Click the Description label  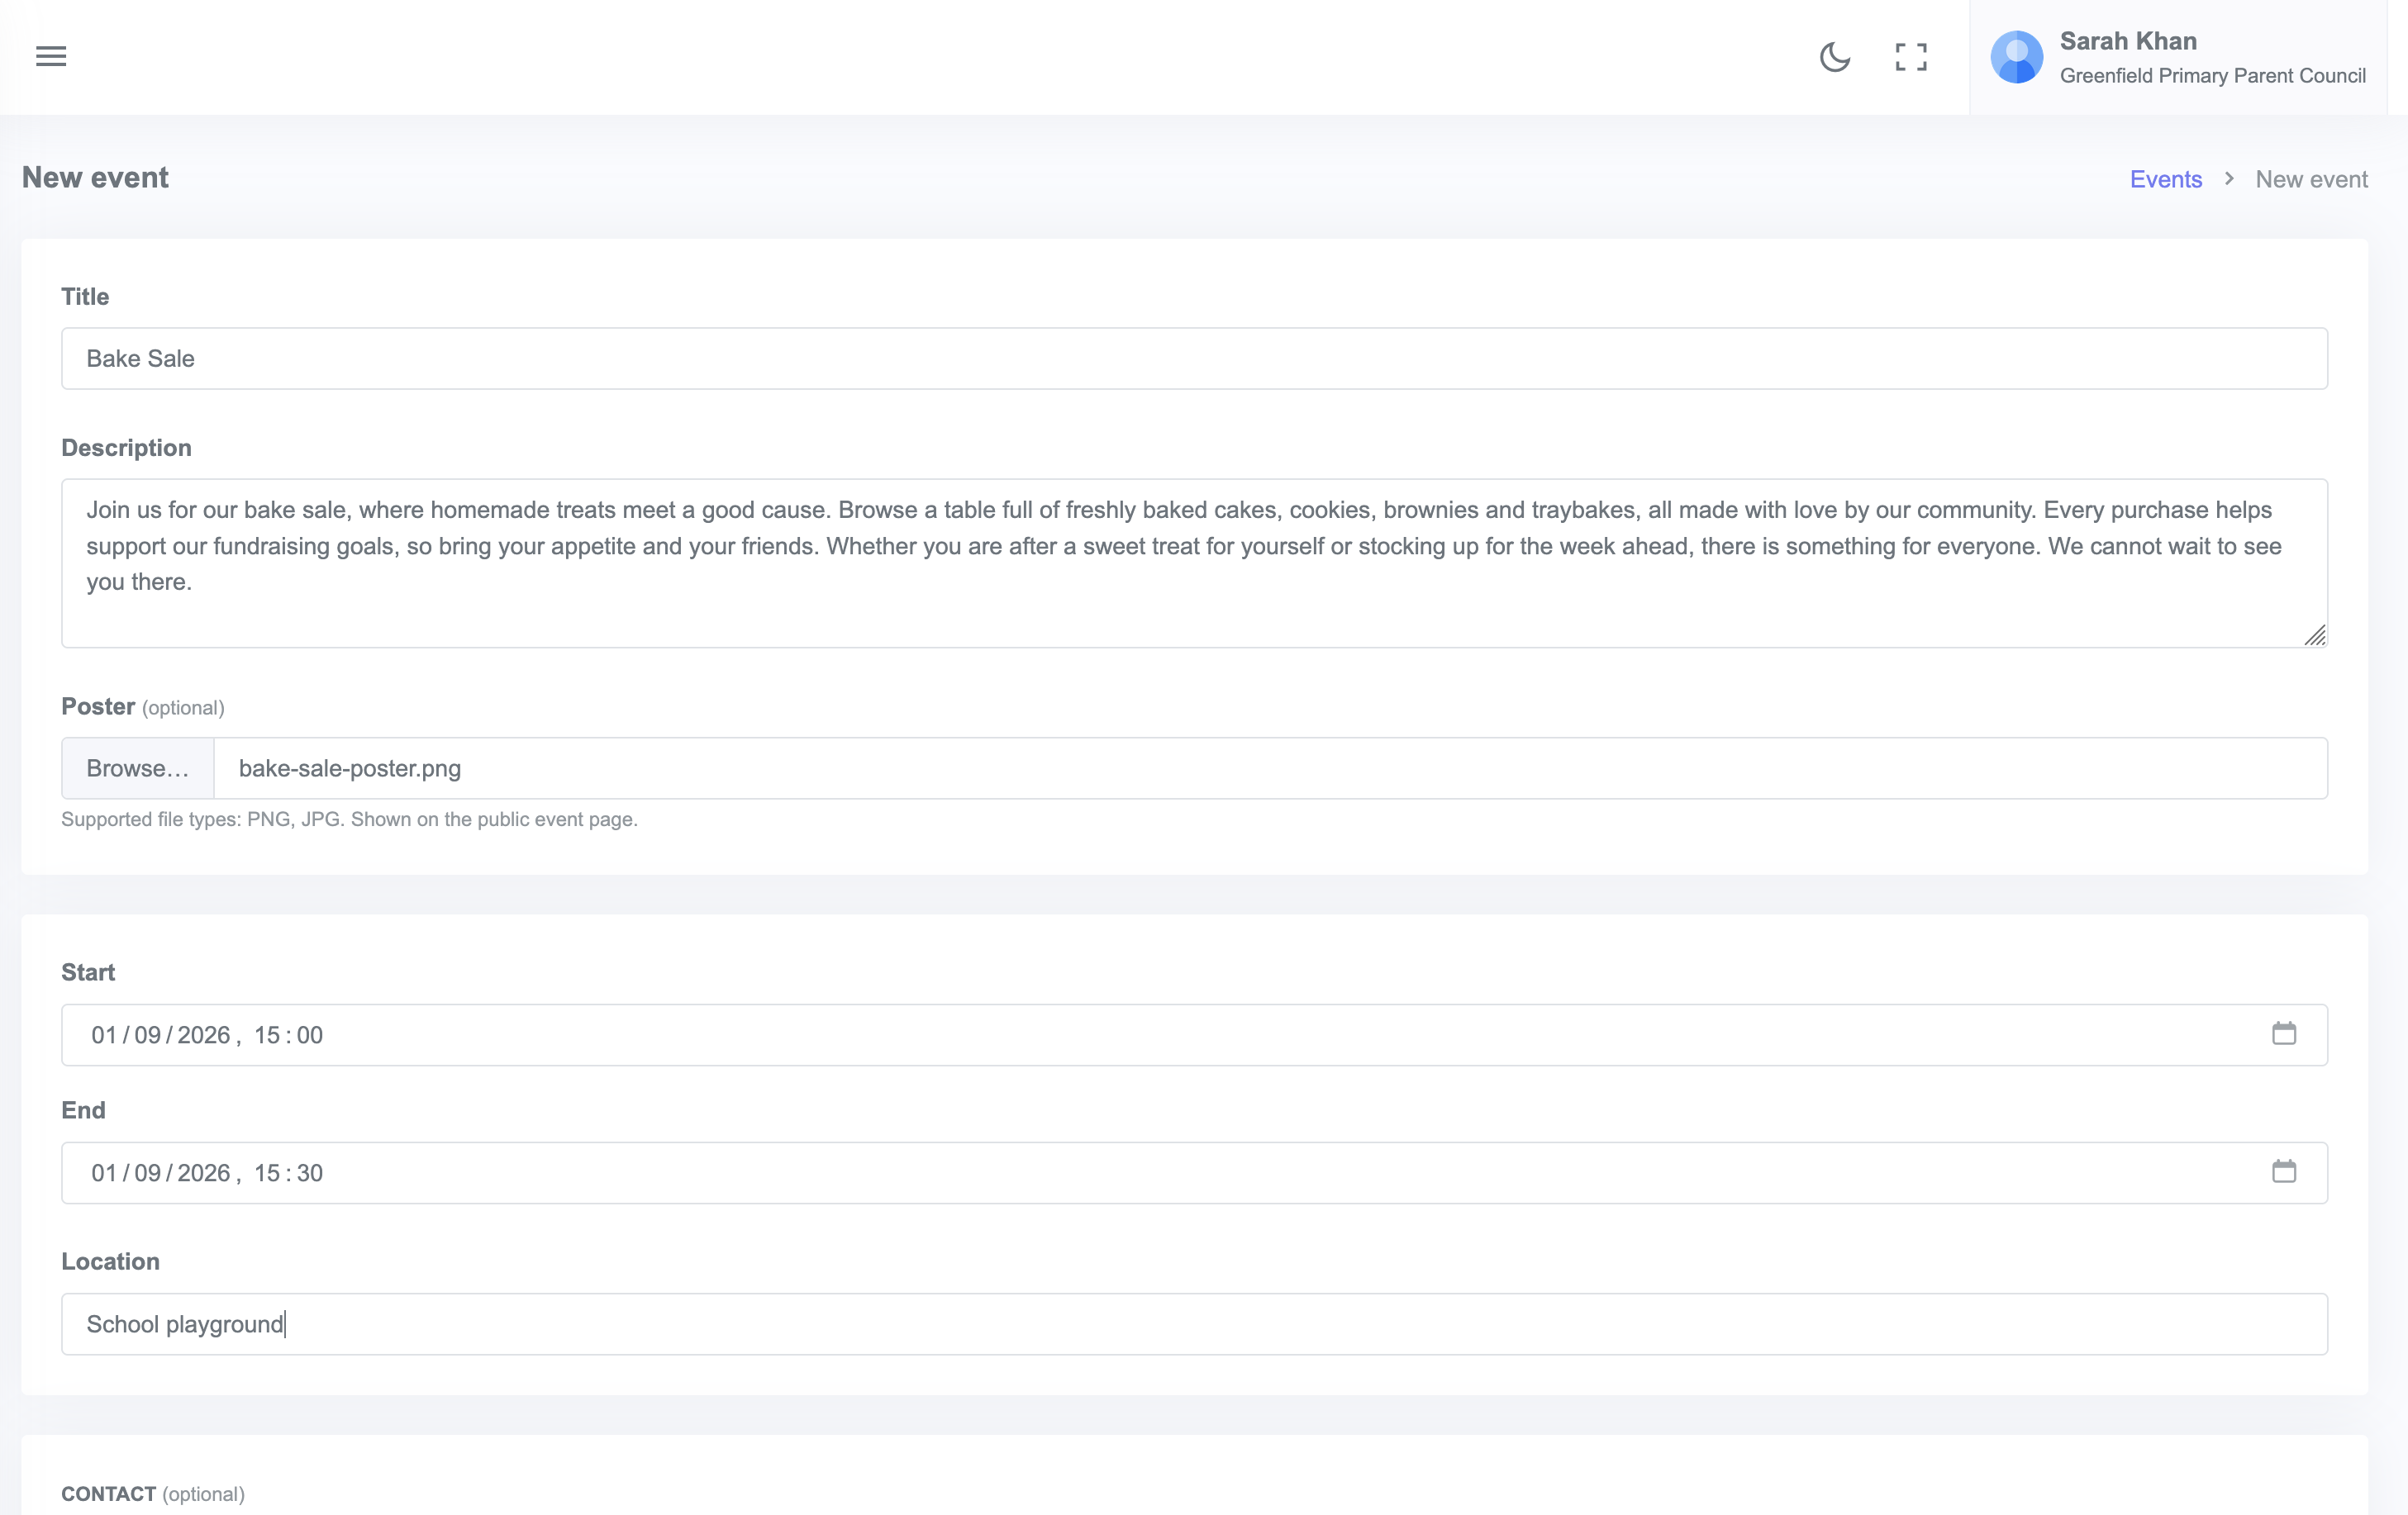pos(126,448)
